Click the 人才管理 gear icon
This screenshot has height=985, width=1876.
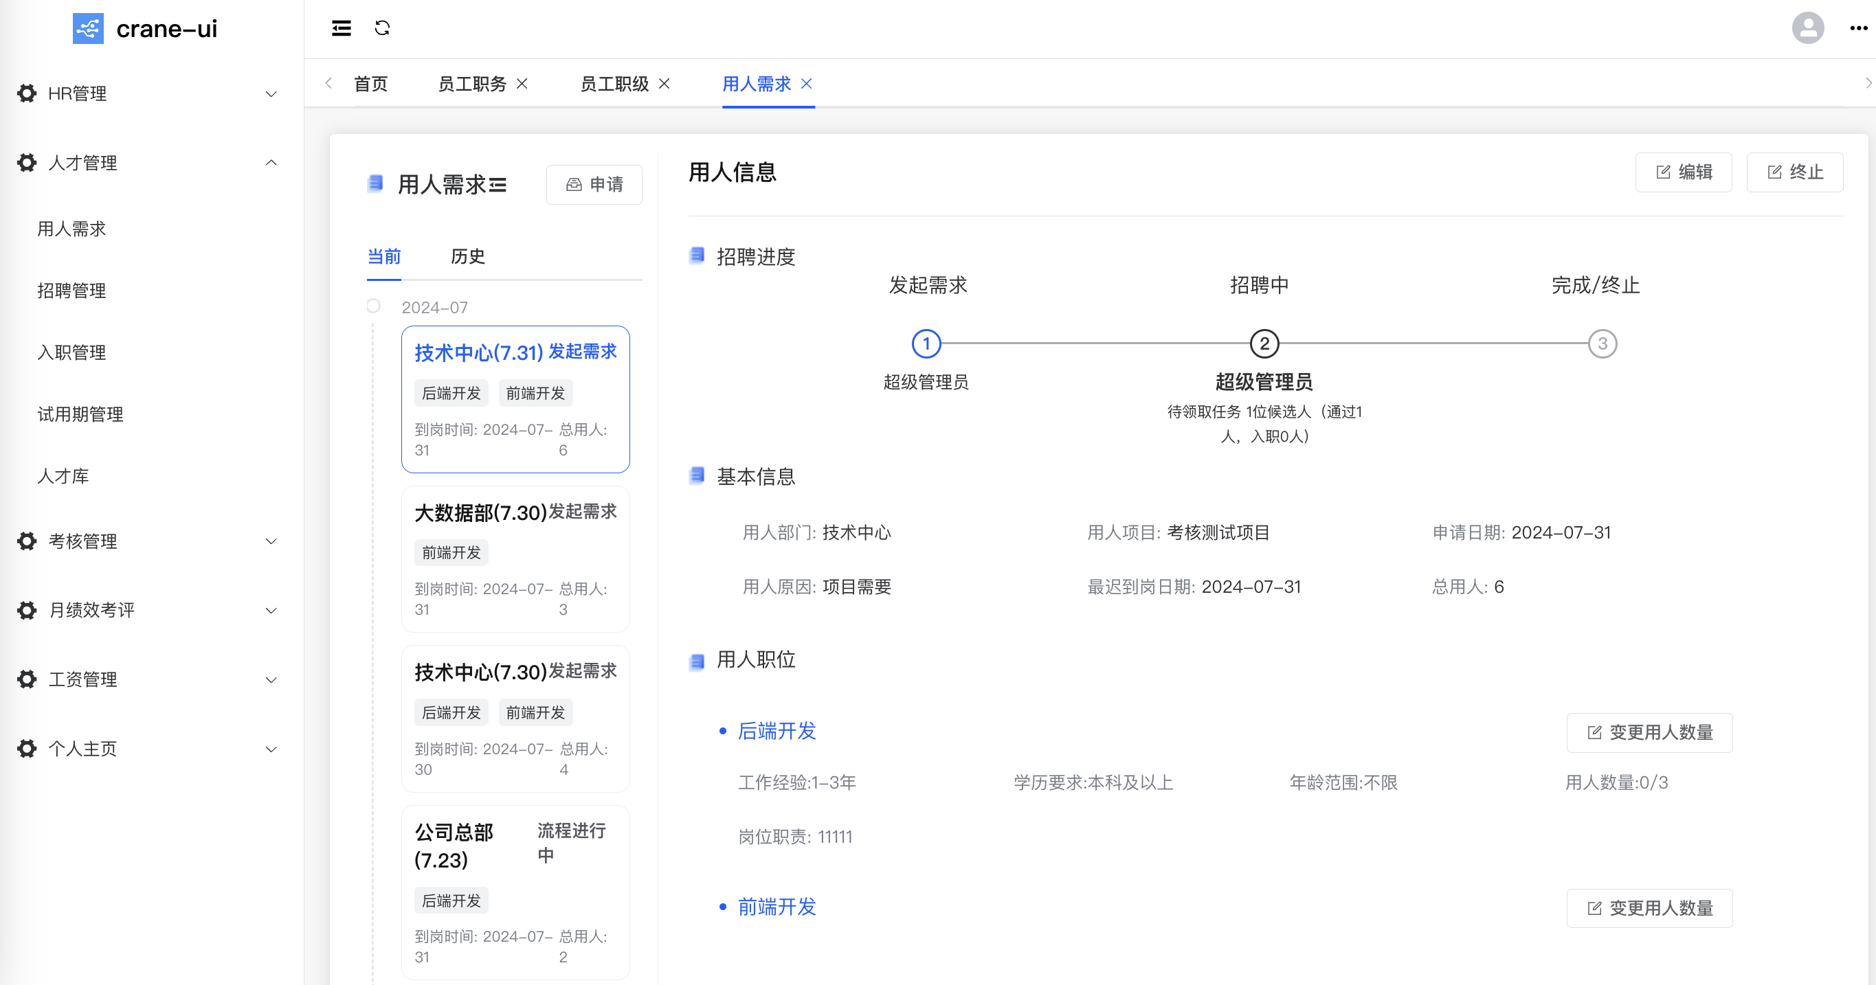click(x=27, y=162)
